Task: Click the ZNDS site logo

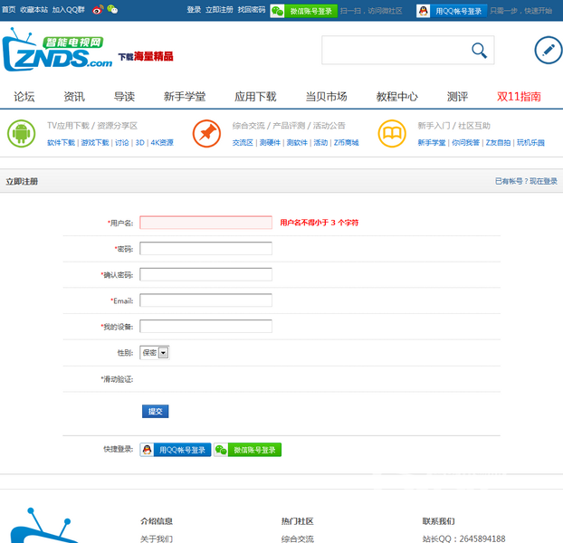Action: (x=59, y=52)
